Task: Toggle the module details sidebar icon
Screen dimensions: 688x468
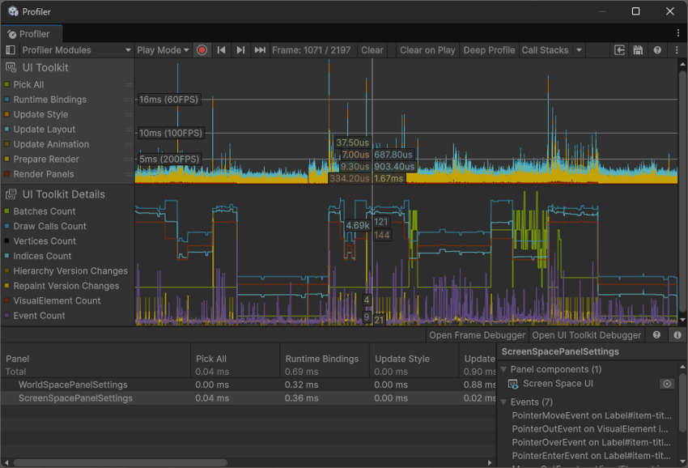Action: pyautogui.click(x=10, y=50)
